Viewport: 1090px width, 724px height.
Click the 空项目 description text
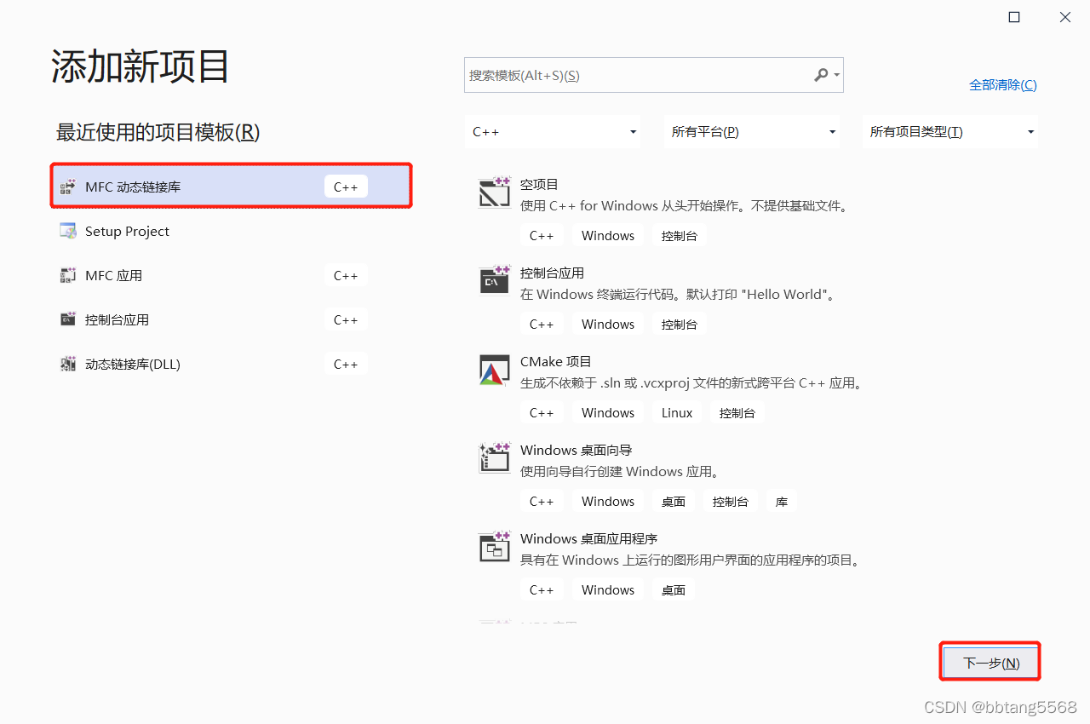(x=684, y=205)
